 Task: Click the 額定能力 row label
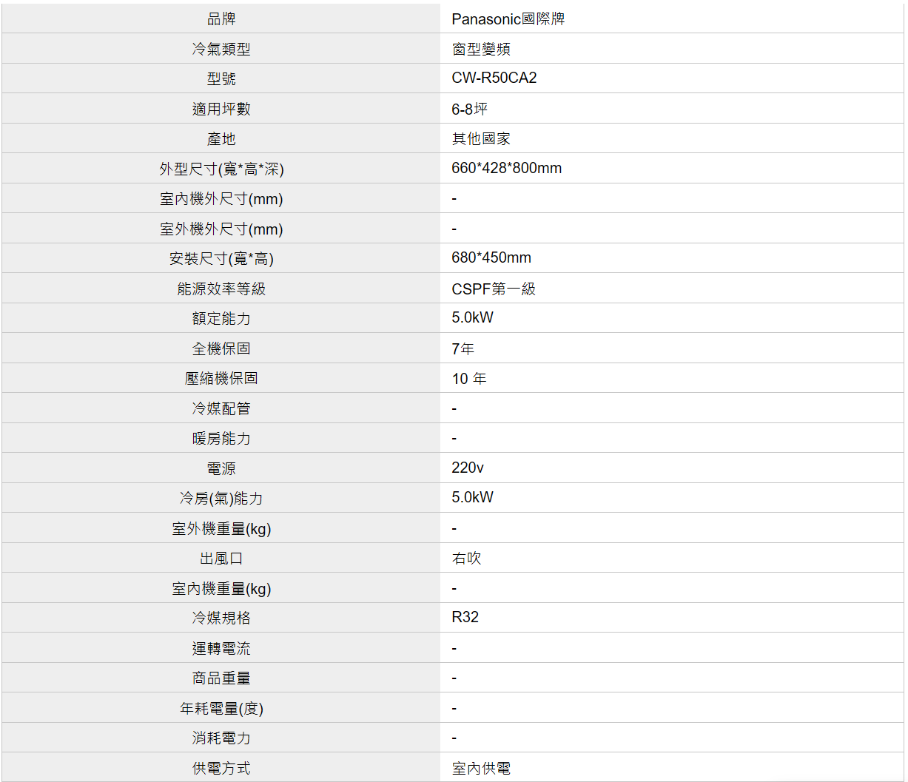click(221, 319)
